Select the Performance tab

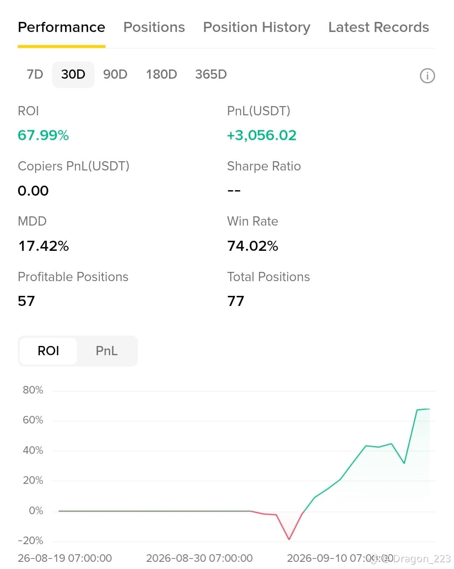point(61,27)
